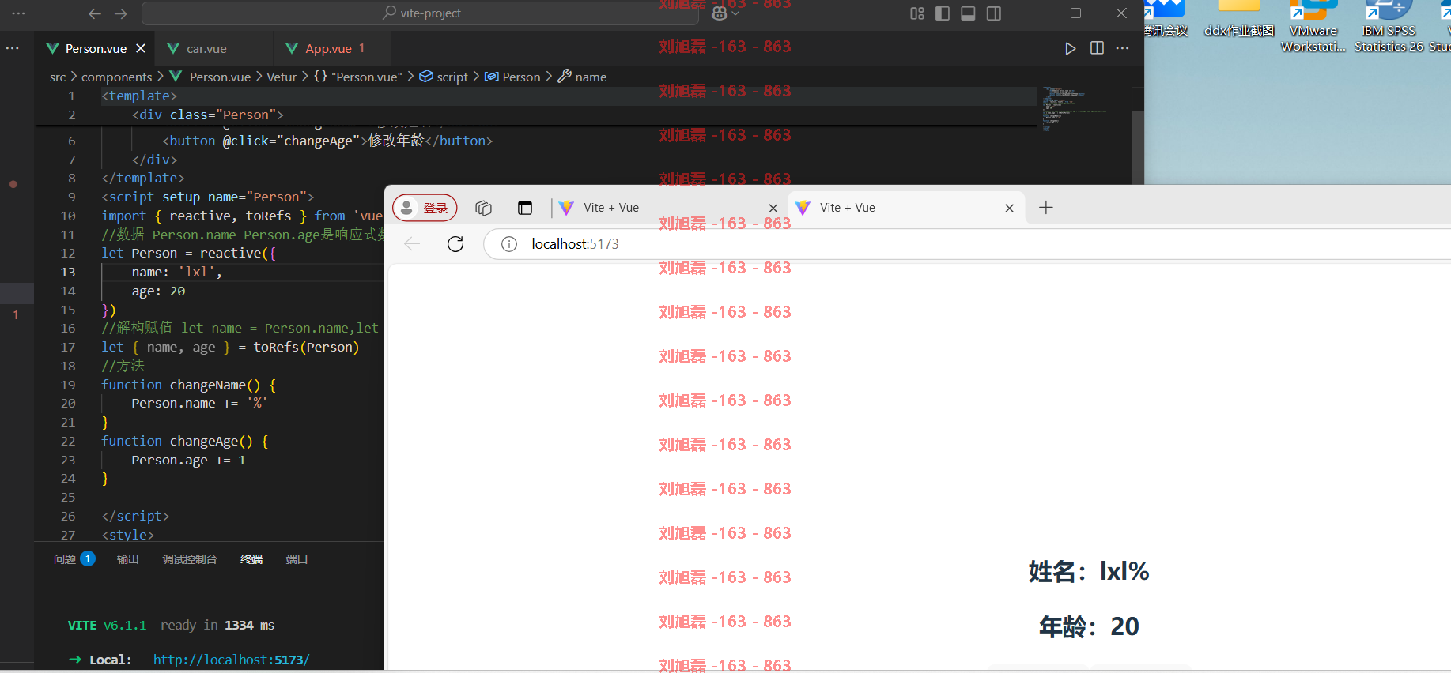Open the ddx作业截图 desktop folder
The width and height of the screenshot is (1451, 673).
click(x=1239, y=19)
